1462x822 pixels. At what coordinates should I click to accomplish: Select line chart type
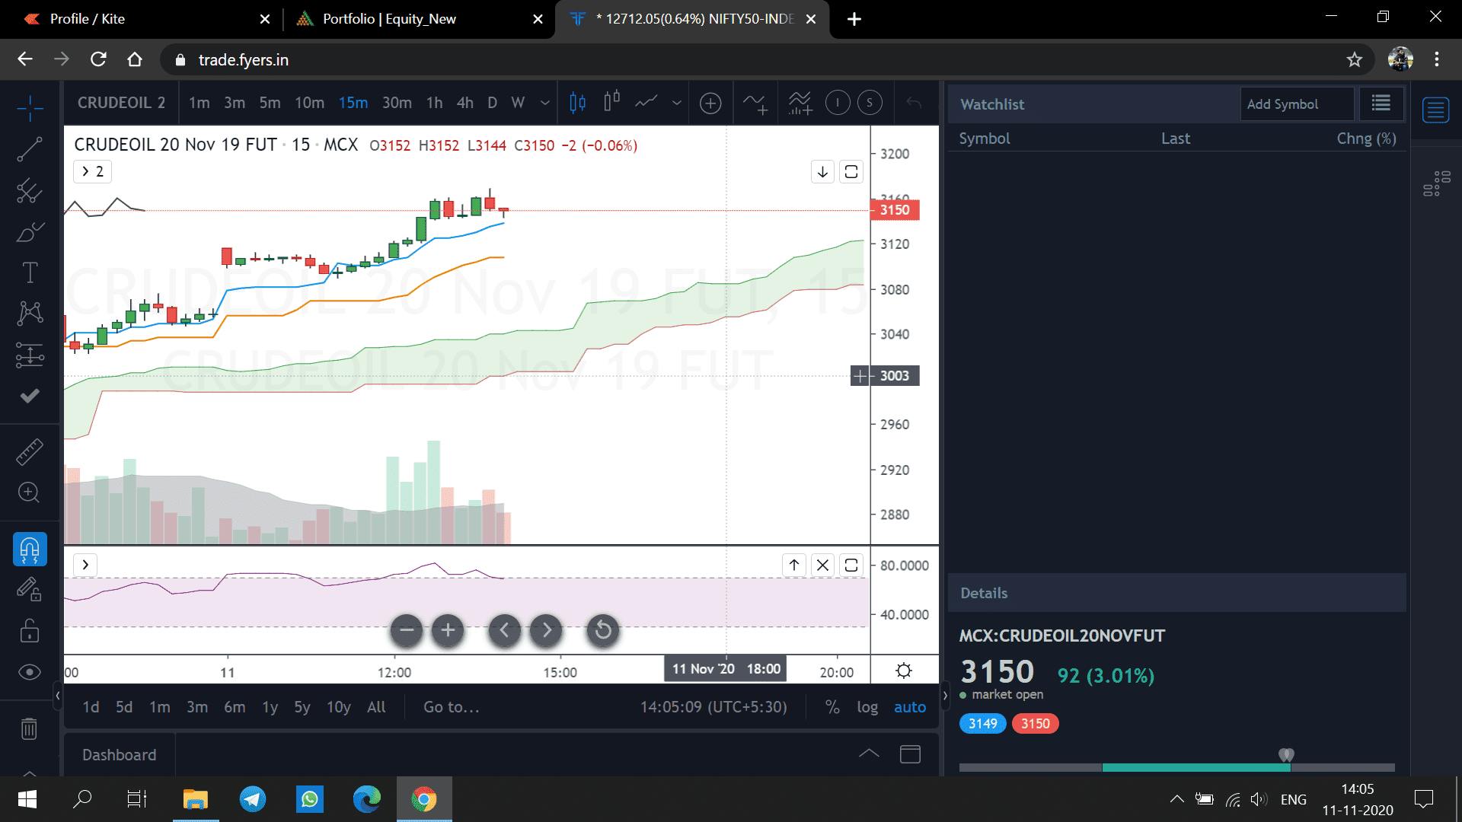[x=646, y=102]
